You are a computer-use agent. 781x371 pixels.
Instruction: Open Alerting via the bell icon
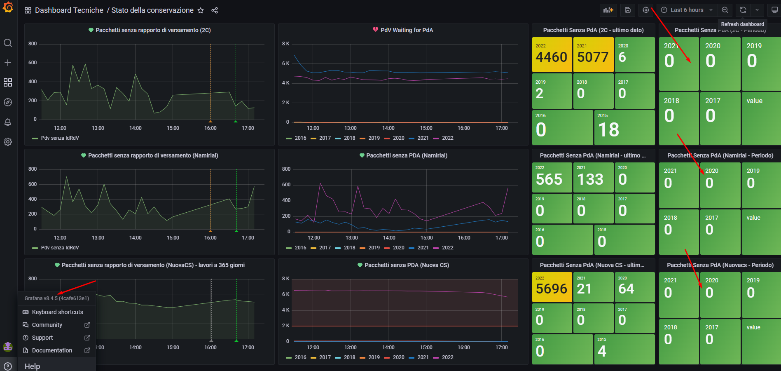click(8, 122)
